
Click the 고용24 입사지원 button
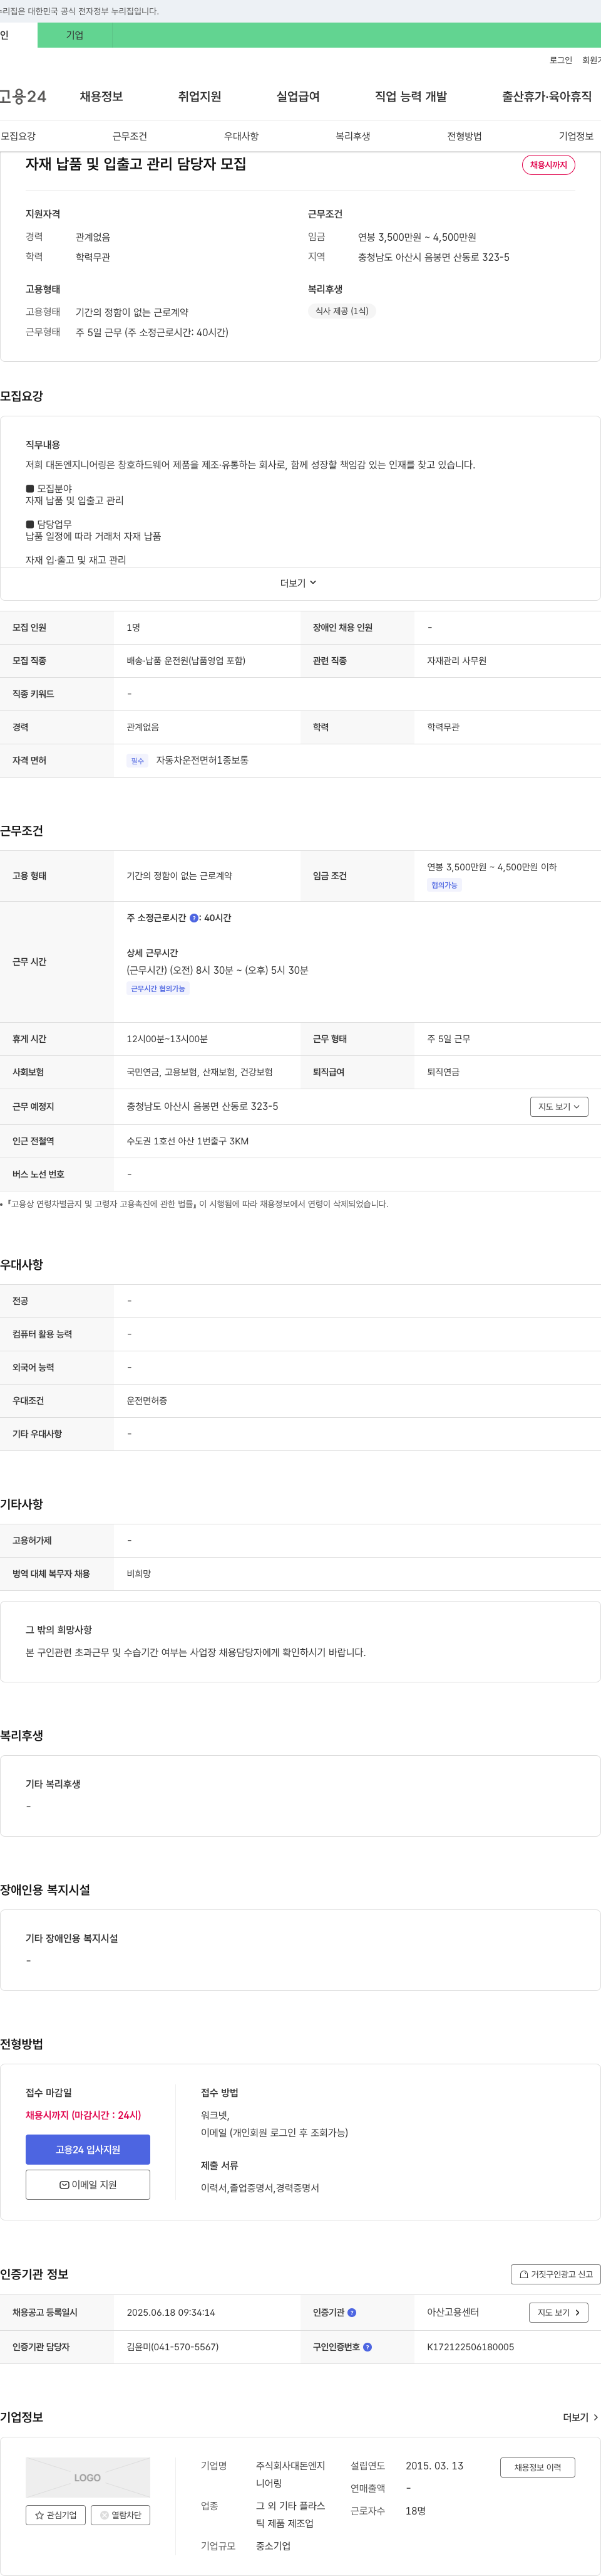(x=88, y=2149)
